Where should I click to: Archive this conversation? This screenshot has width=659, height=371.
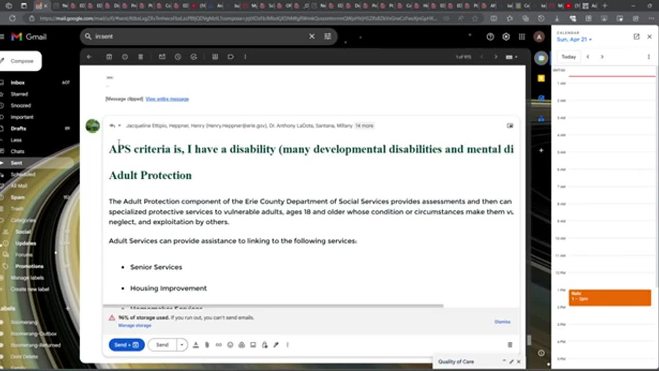(x=109, y=57)
